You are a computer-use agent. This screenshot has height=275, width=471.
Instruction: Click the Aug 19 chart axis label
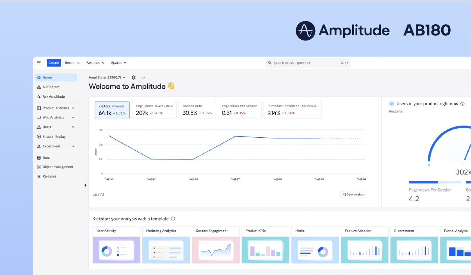click(235, 178)
